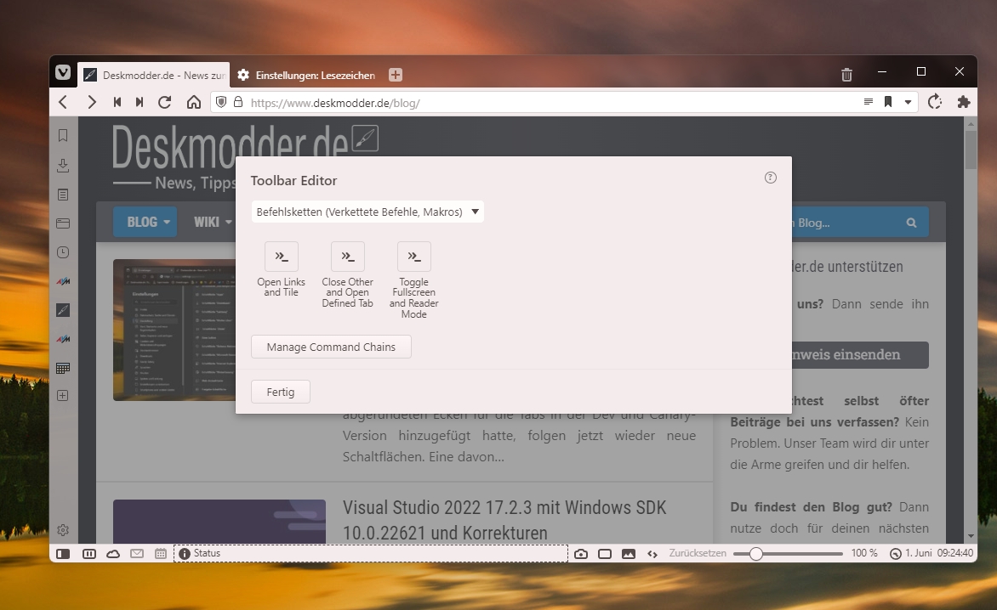
Task: Open Visual Studio 2022 17.2.3 article link
Action: pos(504,520)
